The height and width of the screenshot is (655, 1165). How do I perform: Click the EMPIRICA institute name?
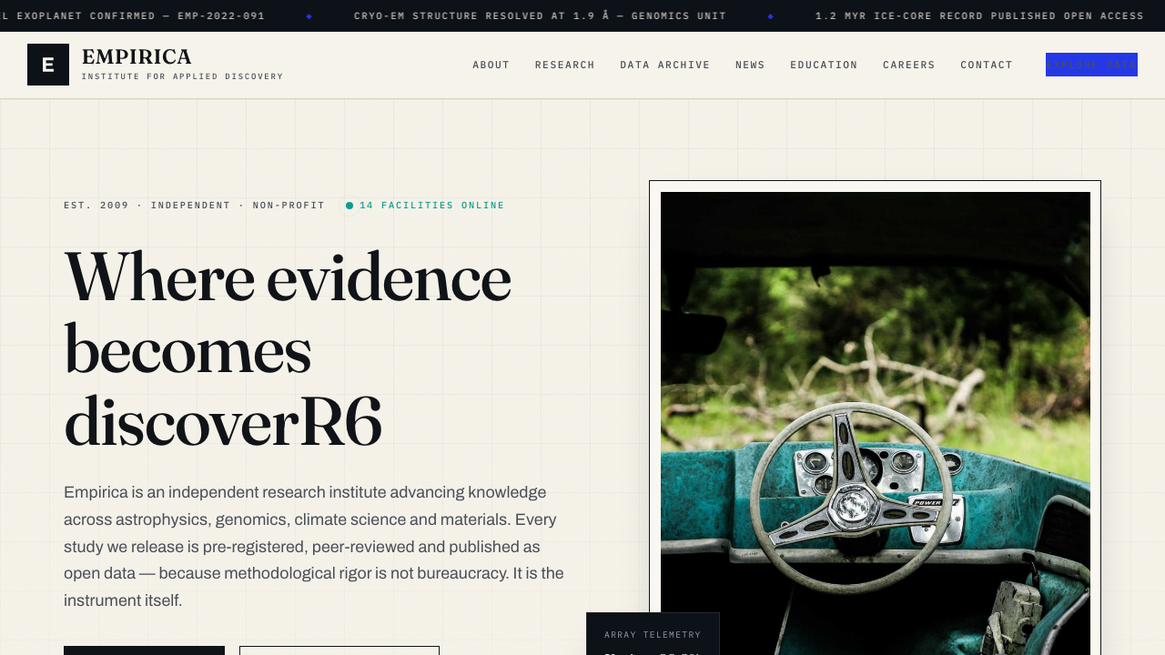(137, 57)
